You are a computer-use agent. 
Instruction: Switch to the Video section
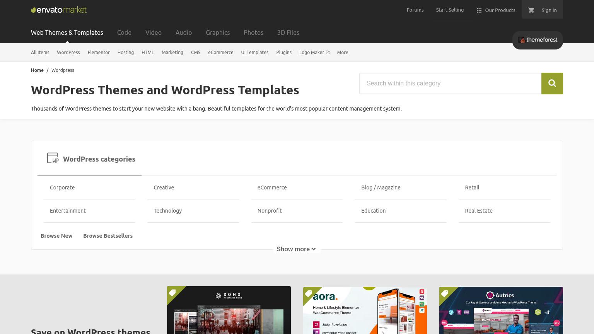[154, 32]
